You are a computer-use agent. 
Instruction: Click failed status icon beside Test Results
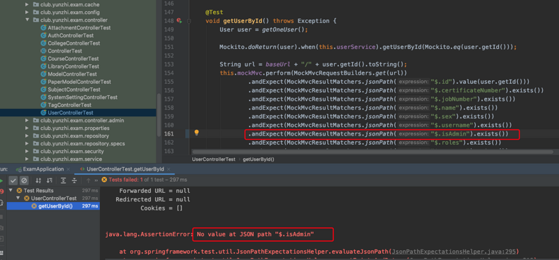pos(20,190)
